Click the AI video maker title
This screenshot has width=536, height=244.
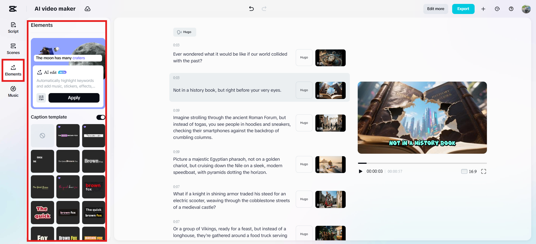(x=55, y=9)
